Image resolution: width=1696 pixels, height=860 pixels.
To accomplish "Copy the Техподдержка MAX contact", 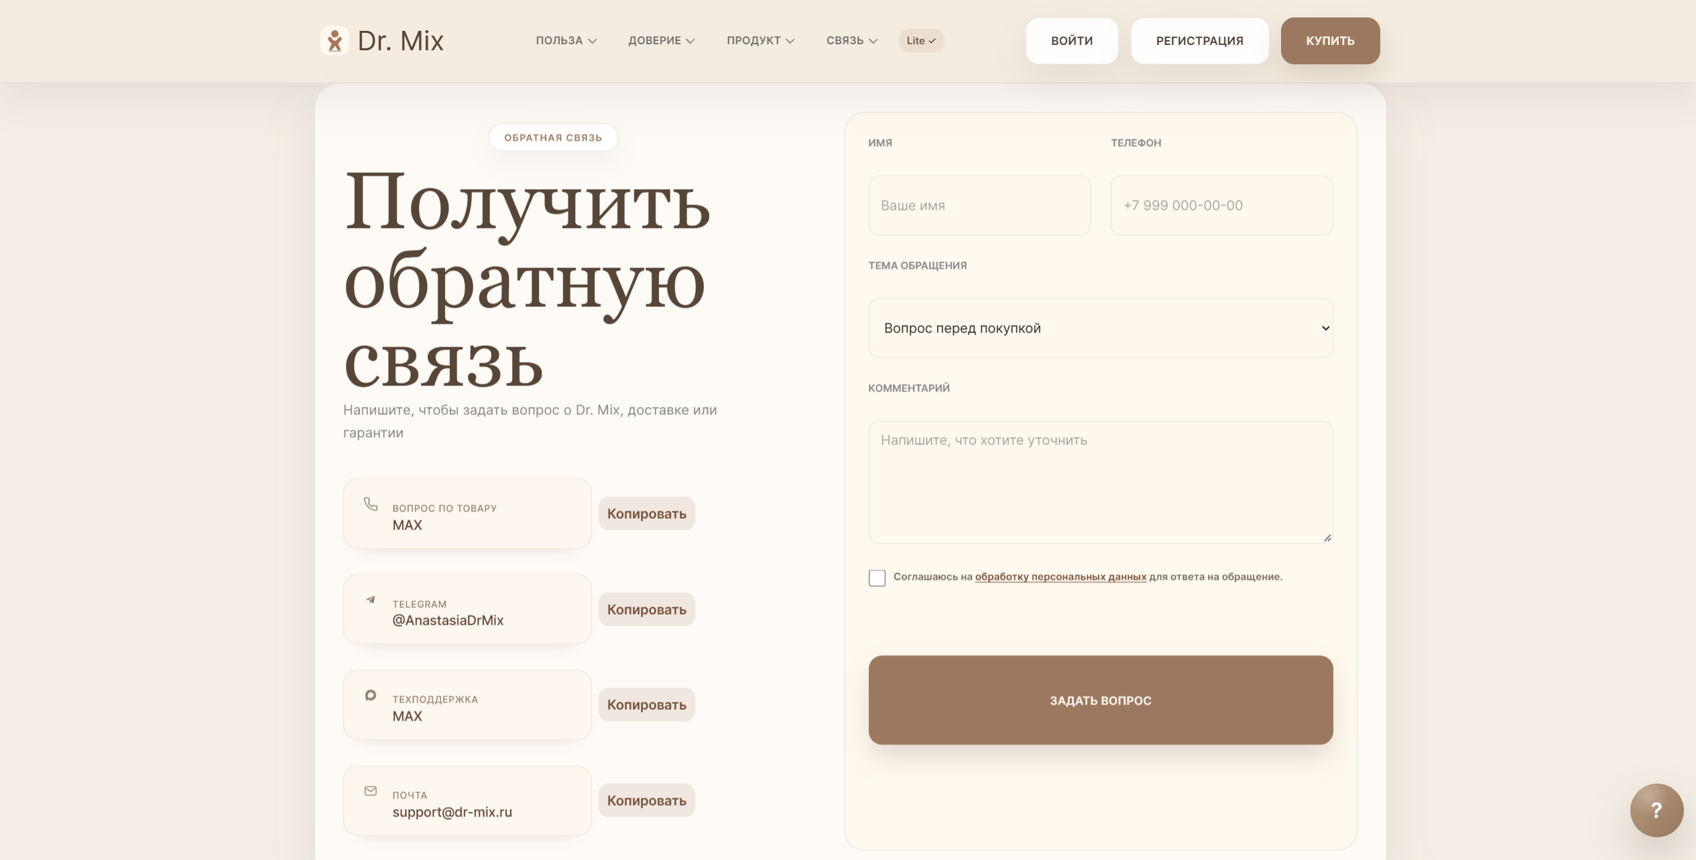I will coord(646,704).
